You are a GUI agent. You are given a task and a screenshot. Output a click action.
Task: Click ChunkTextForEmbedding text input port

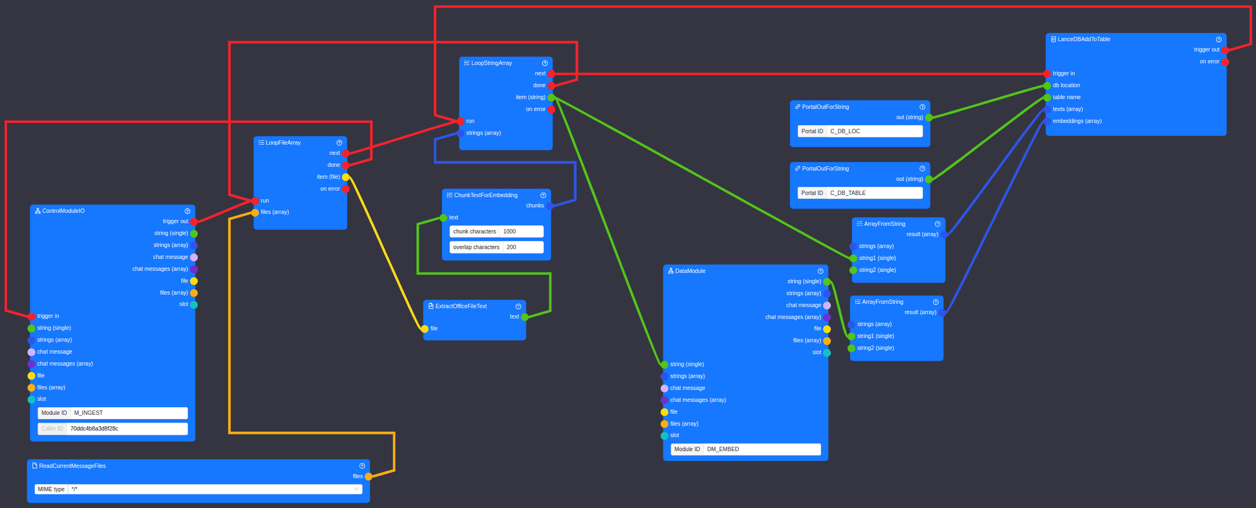tap(444, 218)
